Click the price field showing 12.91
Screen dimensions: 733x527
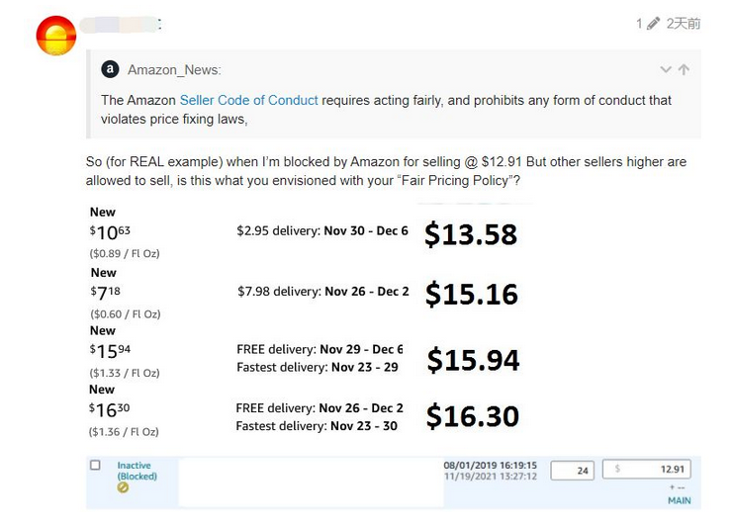coord(647,469)
